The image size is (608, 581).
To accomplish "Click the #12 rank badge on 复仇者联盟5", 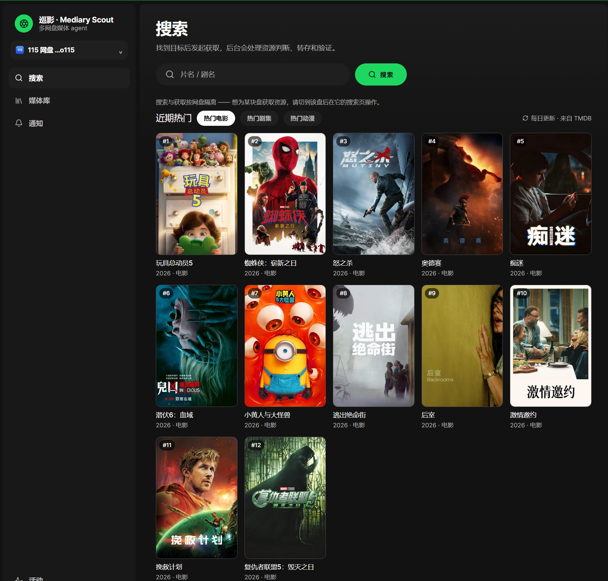I will tap(256, 445).
